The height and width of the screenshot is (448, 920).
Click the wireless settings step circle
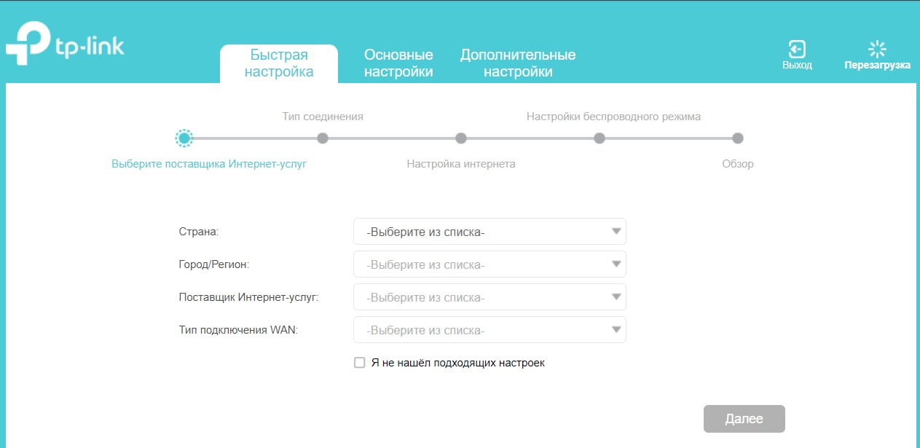click(599, 138)
